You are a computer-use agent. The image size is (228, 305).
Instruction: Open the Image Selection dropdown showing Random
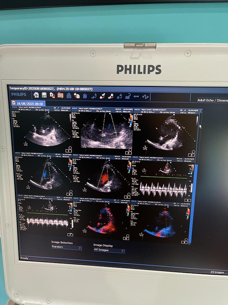click(x=67, y=247)
